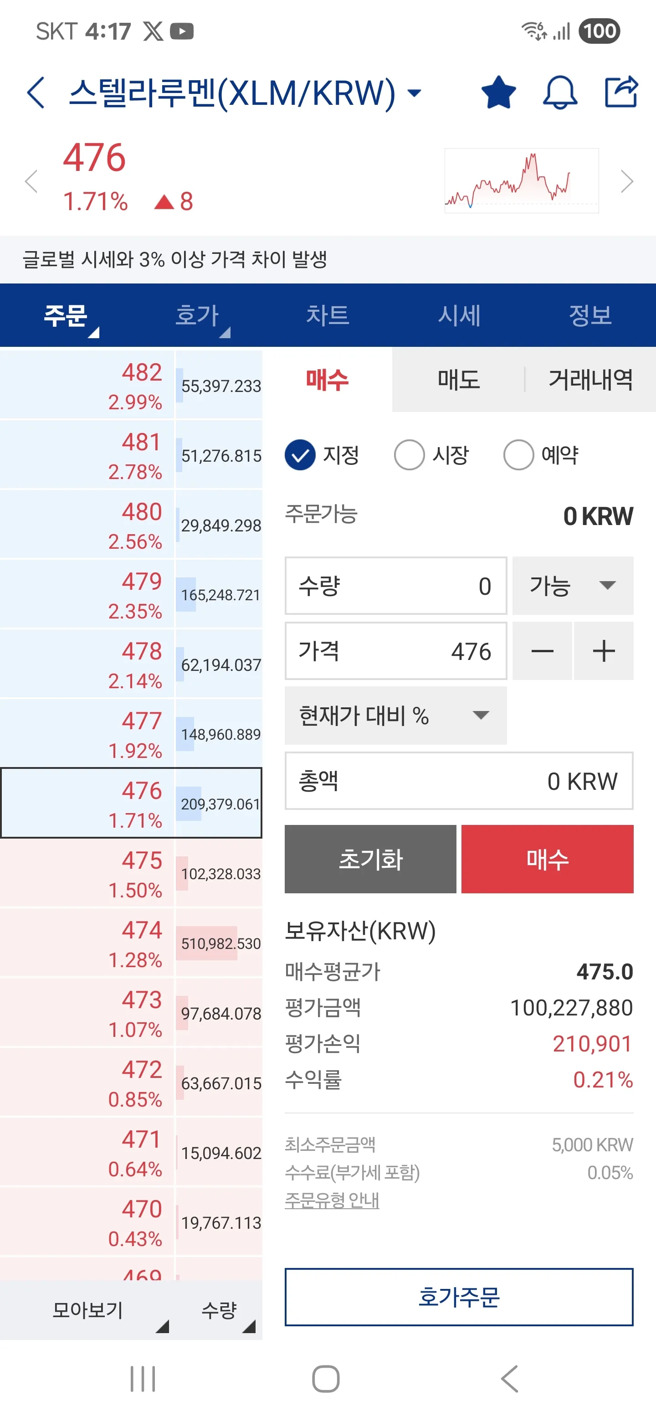Toggle the favorite star icon

point(498,93)
